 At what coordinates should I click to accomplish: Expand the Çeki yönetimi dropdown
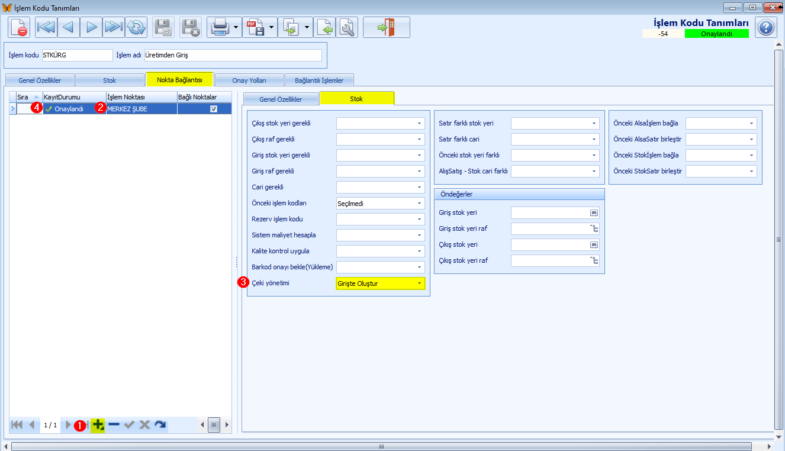tap(419, 284)
